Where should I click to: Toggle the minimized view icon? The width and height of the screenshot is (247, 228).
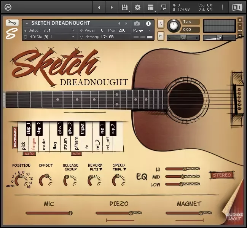coord(163,7)
